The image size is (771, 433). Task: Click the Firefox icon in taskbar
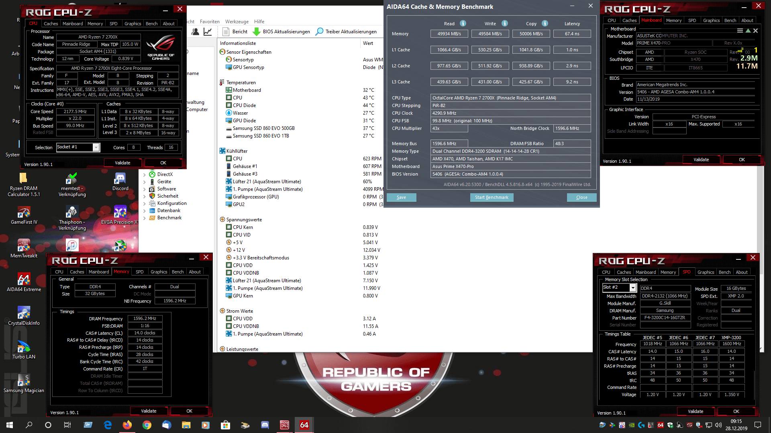127,425
